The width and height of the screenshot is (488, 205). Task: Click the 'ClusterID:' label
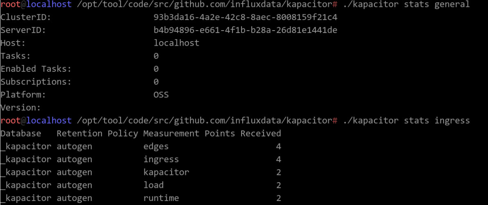tap(26, 18)
